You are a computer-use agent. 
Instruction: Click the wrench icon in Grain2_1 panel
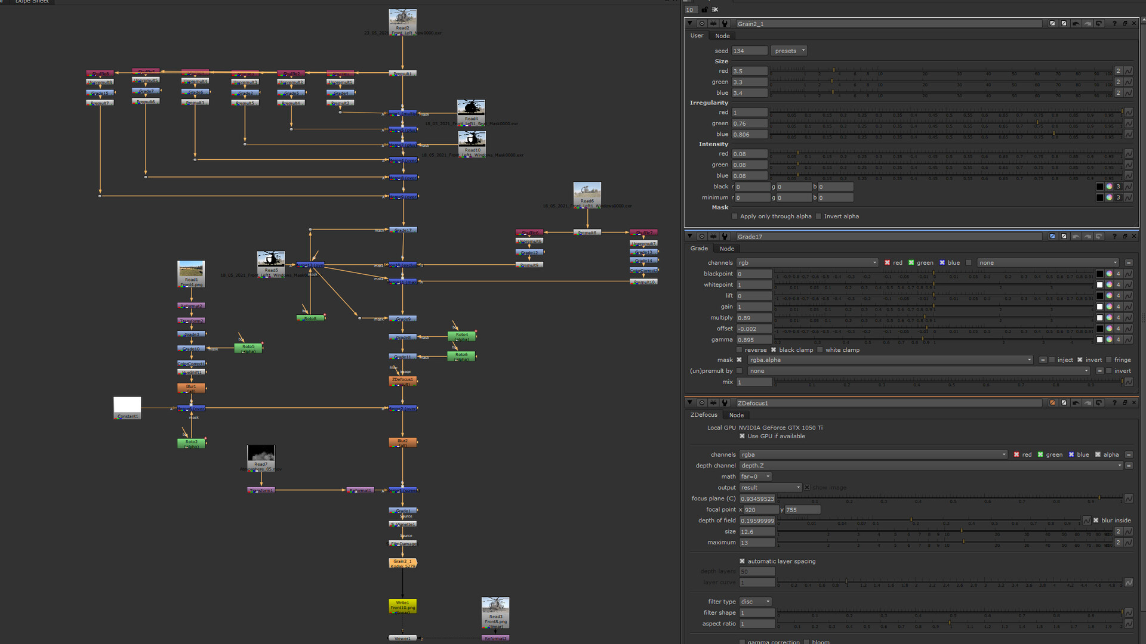tap(725, 24)
